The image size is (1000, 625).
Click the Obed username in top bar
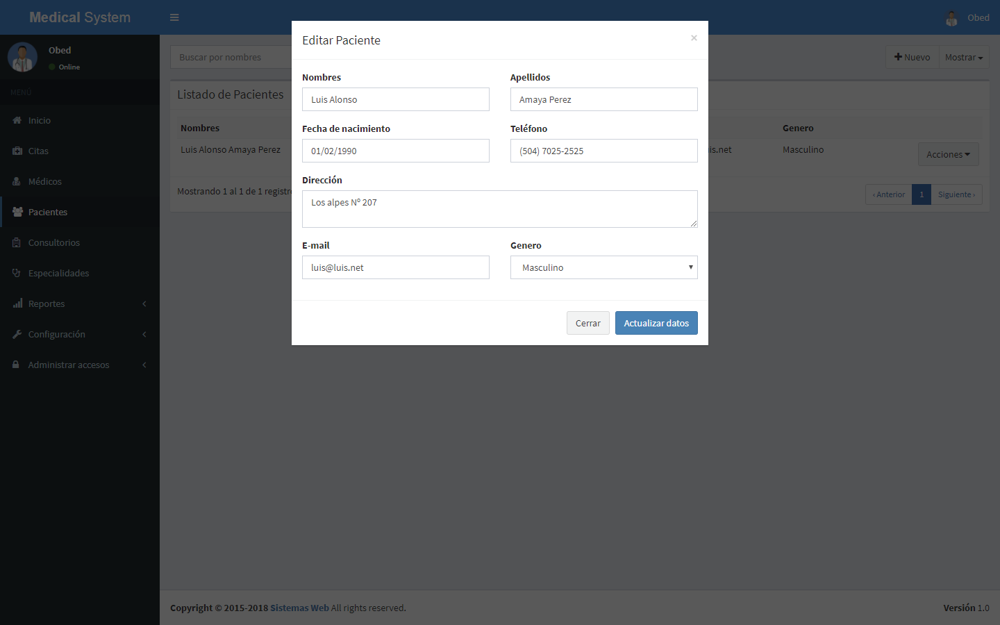tap(978, 18)
